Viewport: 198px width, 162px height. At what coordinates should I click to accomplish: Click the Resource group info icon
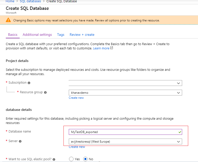(45, 92)
